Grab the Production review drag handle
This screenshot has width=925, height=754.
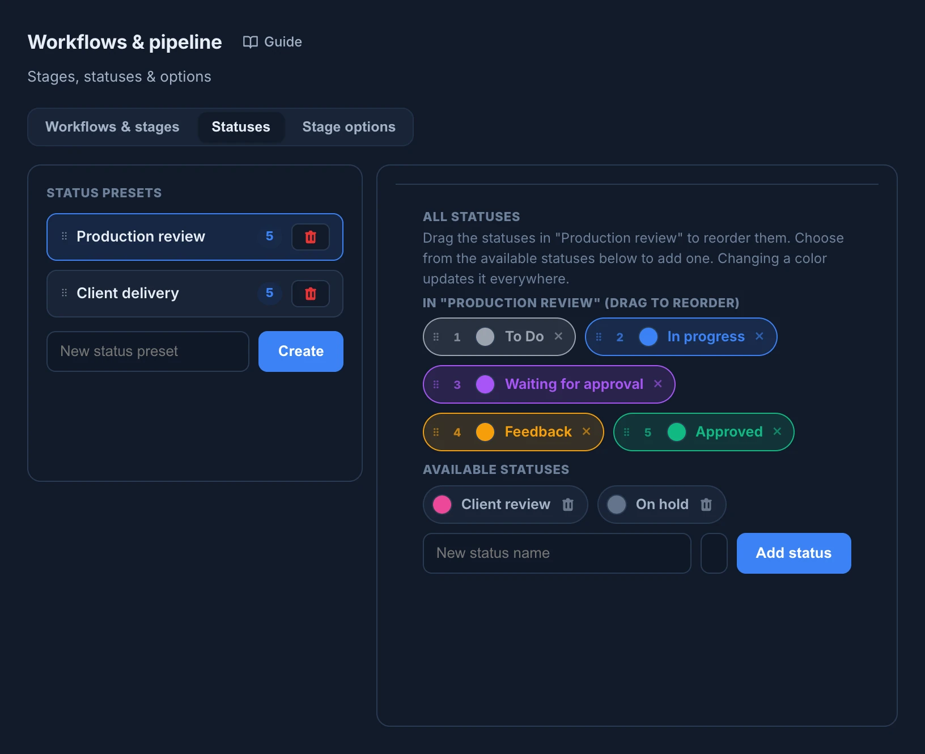[x=64, y=236]
